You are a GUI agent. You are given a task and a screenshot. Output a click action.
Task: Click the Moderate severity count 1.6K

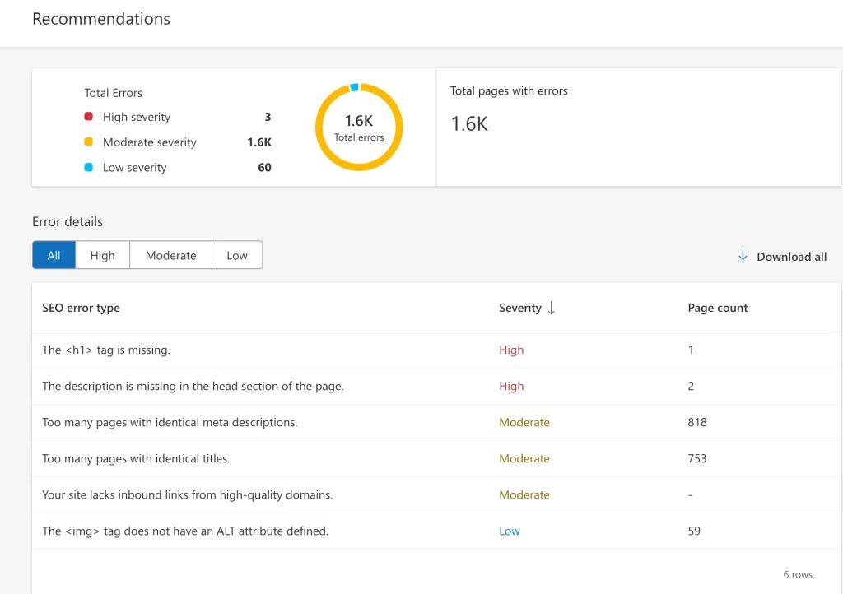click(259, 142)
